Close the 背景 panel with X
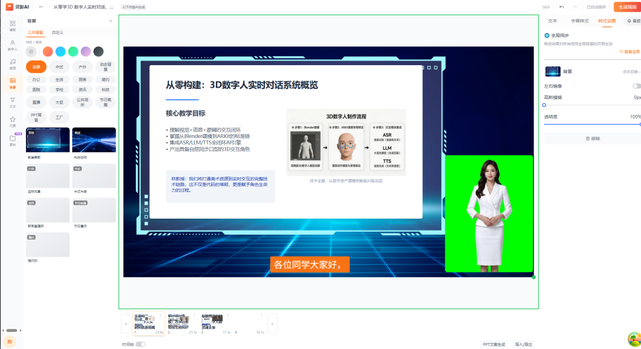This screenshot has height=349, width=641. coord(111,21)
